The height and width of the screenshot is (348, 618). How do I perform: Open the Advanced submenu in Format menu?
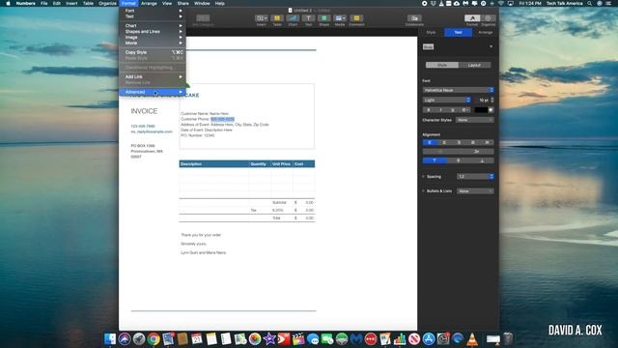153,92
